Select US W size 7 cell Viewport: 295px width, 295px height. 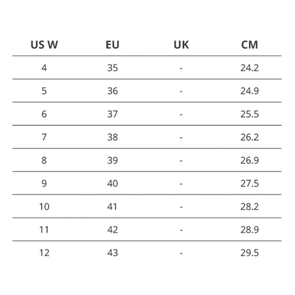pos(44,137)
